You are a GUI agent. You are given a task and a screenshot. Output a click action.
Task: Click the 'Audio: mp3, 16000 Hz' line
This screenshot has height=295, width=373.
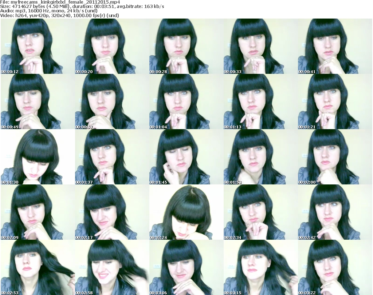pyautogui.click(x=49, y=11)
